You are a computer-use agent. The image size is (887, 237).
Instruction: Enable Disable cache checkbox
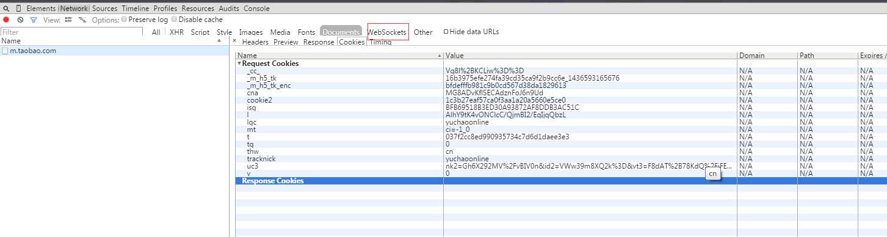174,20
